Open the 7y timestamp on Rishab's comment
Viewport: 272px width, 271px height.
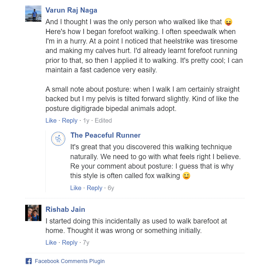[x=86, y=242]
